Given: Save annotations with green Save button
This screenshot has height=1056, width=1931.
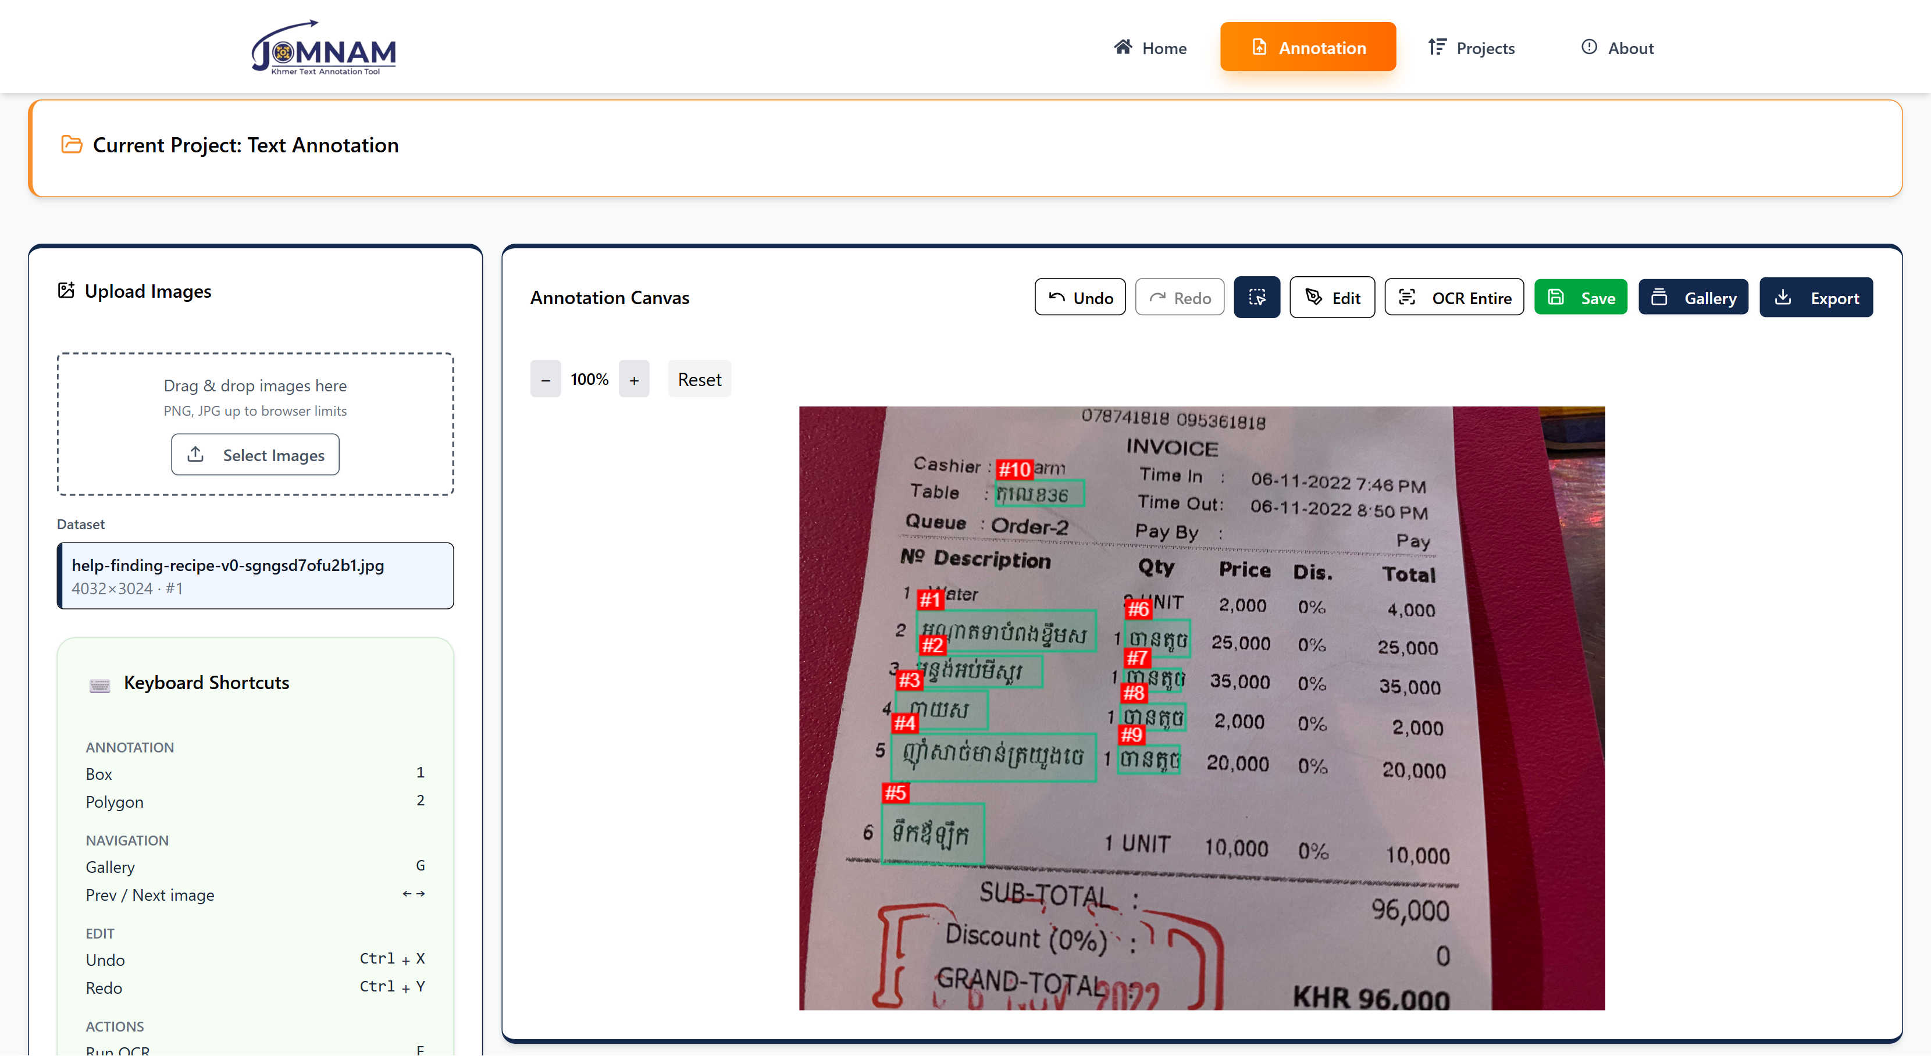Looking at the screenshot, I should tap(1580, 298).
